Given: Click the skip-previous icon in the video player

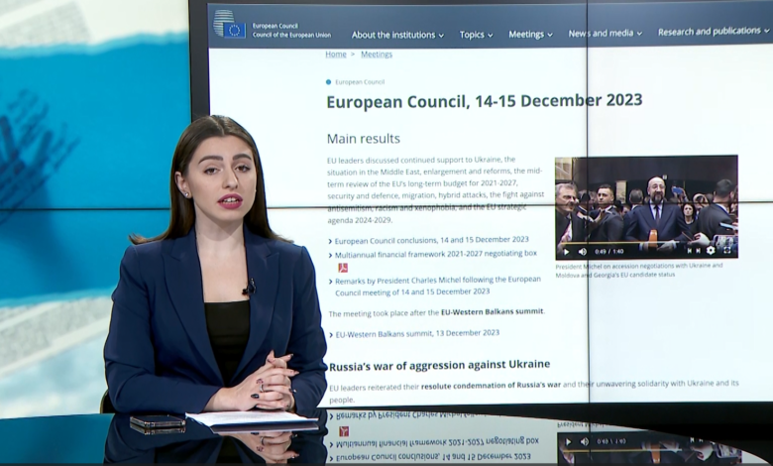Looking at the screenshot, I should pyautogui.click(x=689, y=251).
